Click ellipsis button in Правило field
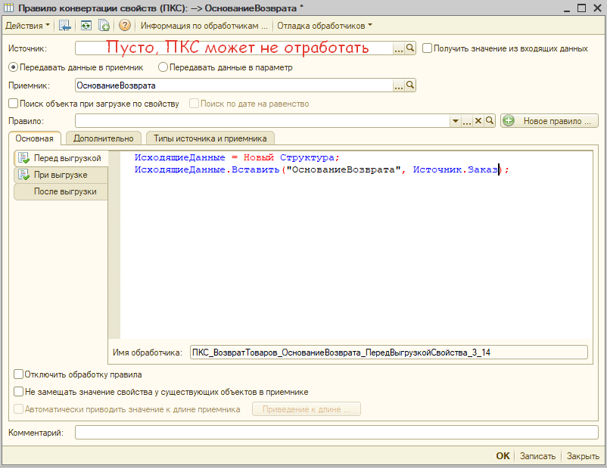The height and width of the screenshot is (469, 607). coord(467,121)
